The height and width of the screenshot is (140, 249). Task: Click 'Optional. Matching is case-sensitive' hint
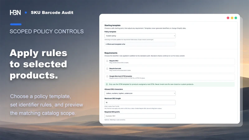click(x=115, y=120)
